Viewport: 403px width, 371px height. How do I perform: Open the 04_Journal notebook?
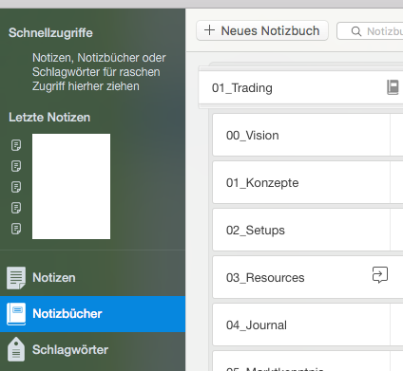[x=308, y=325]
